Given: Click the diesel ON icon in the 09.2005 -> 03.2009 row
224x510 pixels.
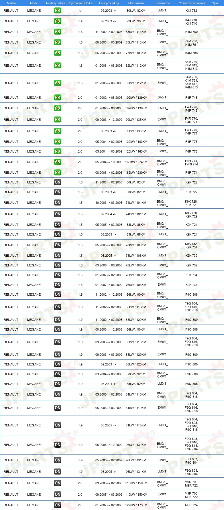Looking at the screenshot, I should pyautogui.click(x=58, y=495).
